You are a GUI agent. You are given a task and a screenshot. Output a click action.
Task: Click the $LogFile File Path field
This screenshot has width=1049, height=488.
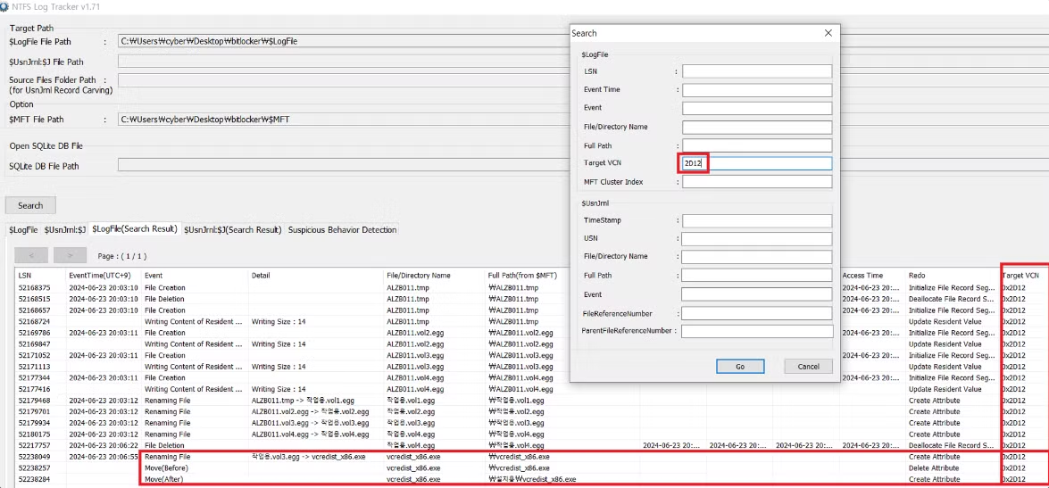pyautogui.click(x=344, y=41)
